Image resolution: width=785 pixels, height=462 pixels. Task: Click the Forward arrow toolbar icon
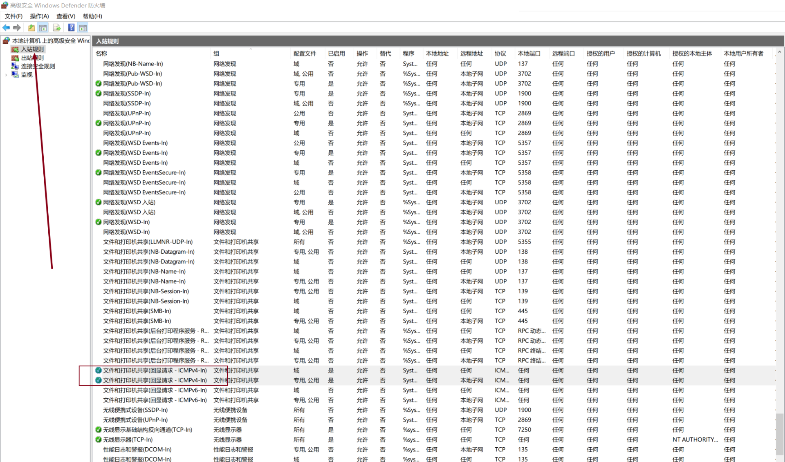17,28
